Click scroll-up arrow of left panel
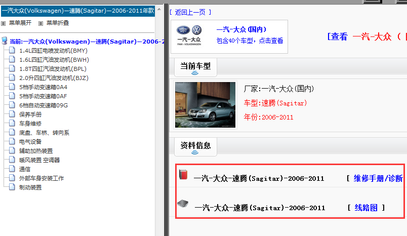This screenshot has width=407, height=236. click(159, 9)
